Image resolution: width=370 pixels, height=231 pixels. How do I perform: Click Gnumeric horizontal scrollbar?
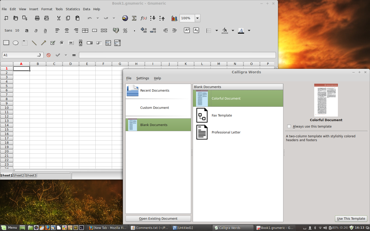69,170
